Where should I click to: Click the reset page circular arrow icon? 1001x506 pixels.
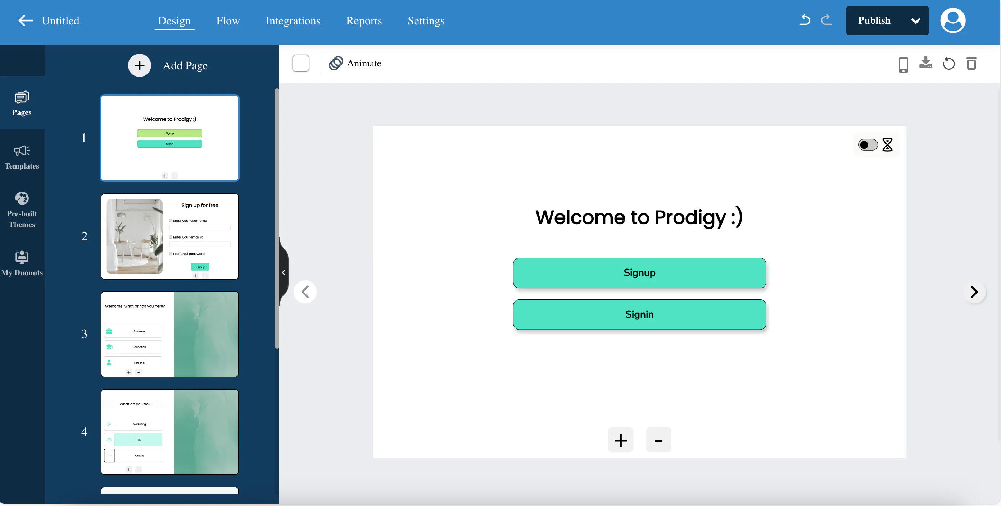pos(948,63)
